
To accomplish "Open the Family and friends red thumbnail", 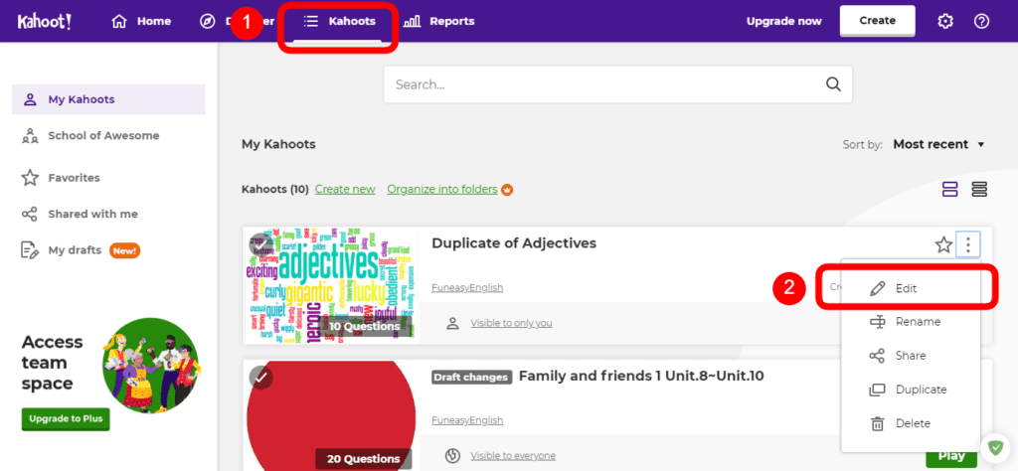I will [331, 415].
